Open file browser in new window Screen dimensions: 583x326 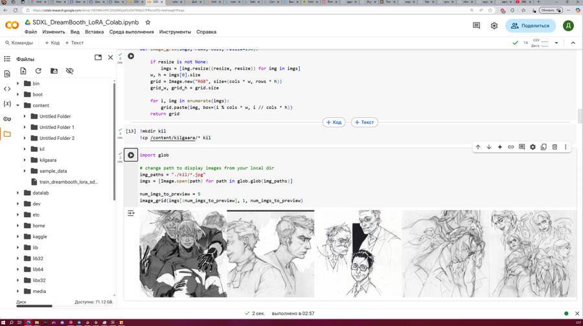click(98, 58)
